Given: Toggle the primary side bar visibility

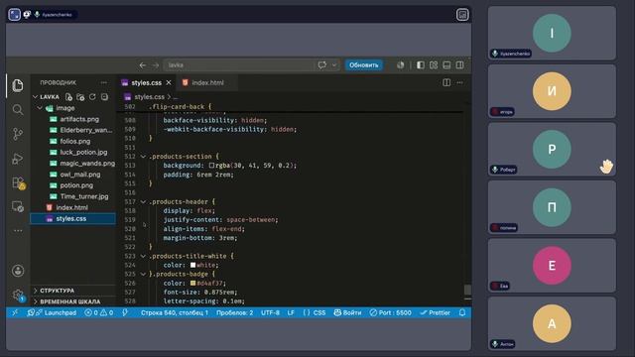Looking at the screenshot, I should tap(421, 64).
